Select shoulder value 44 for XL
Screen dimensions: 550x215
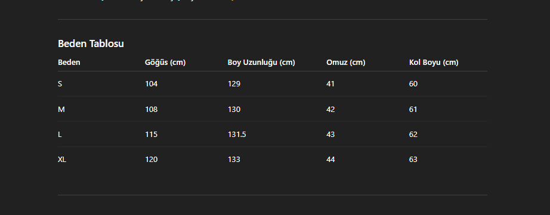coord(330,160)
